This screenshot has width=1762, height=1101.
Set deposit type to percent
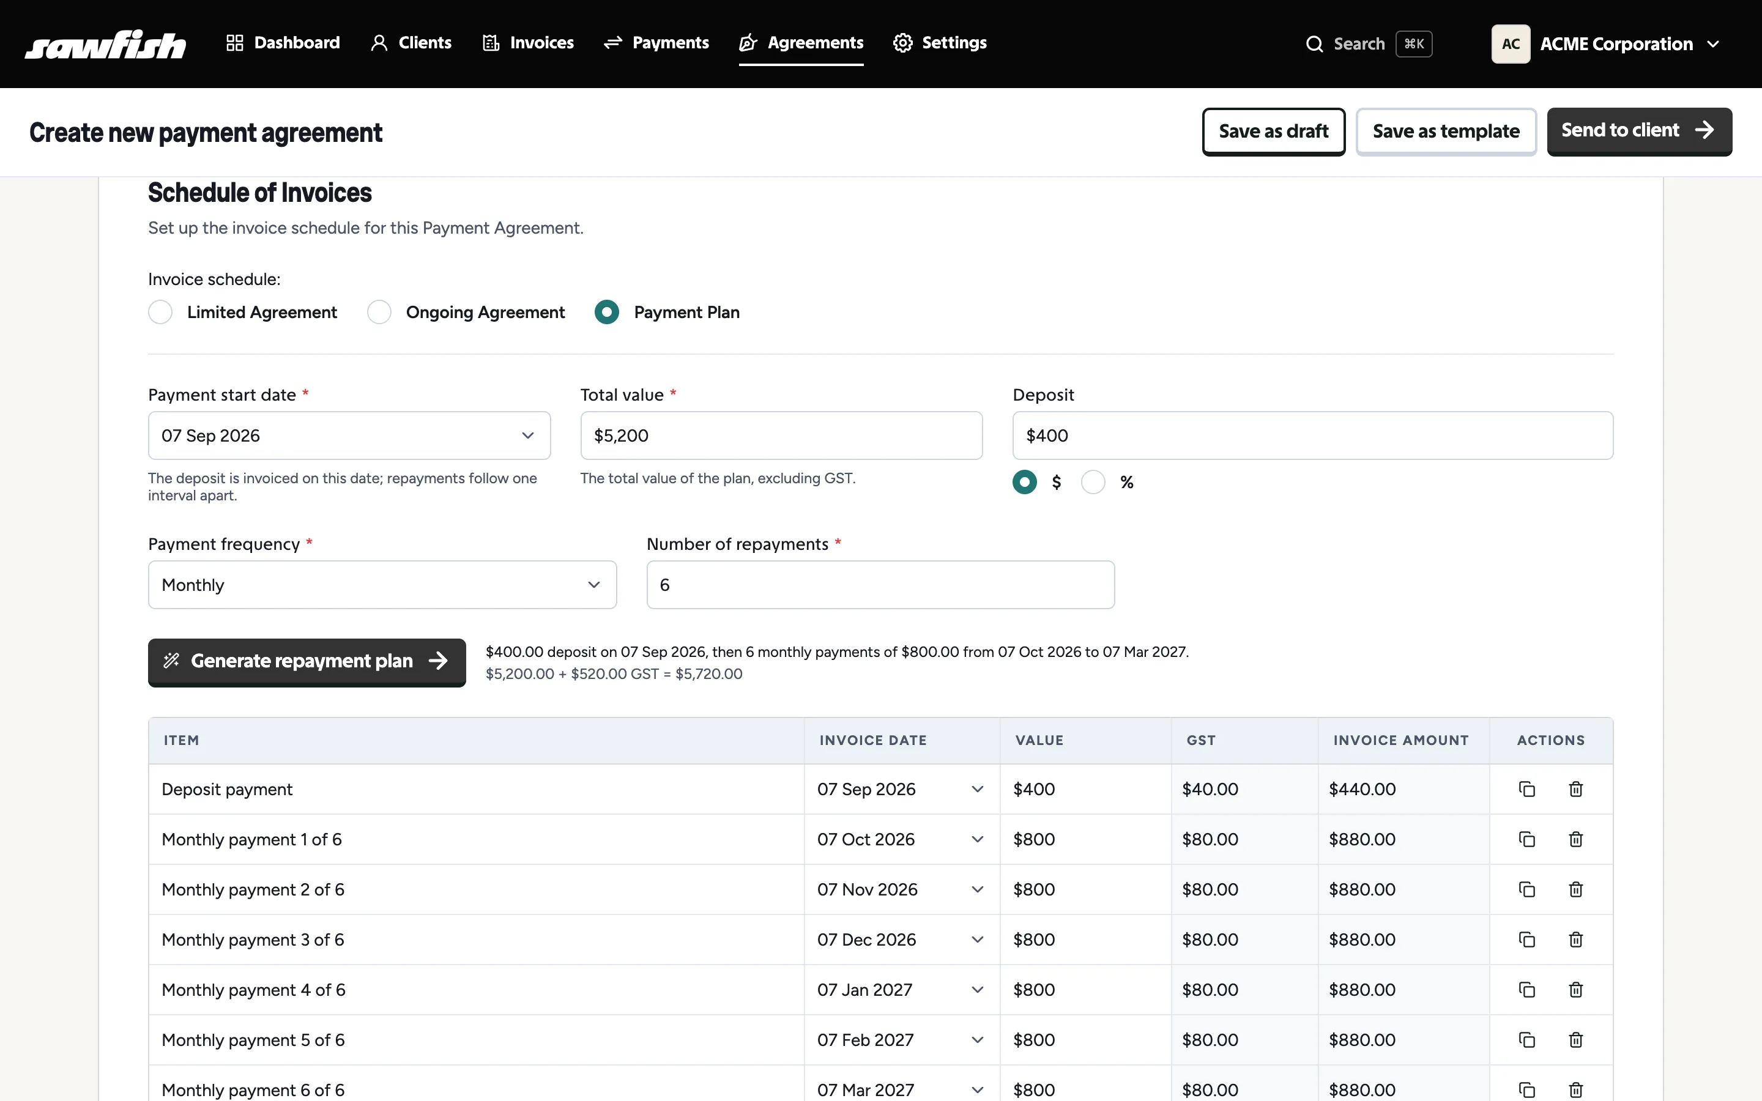[1093, 482]
